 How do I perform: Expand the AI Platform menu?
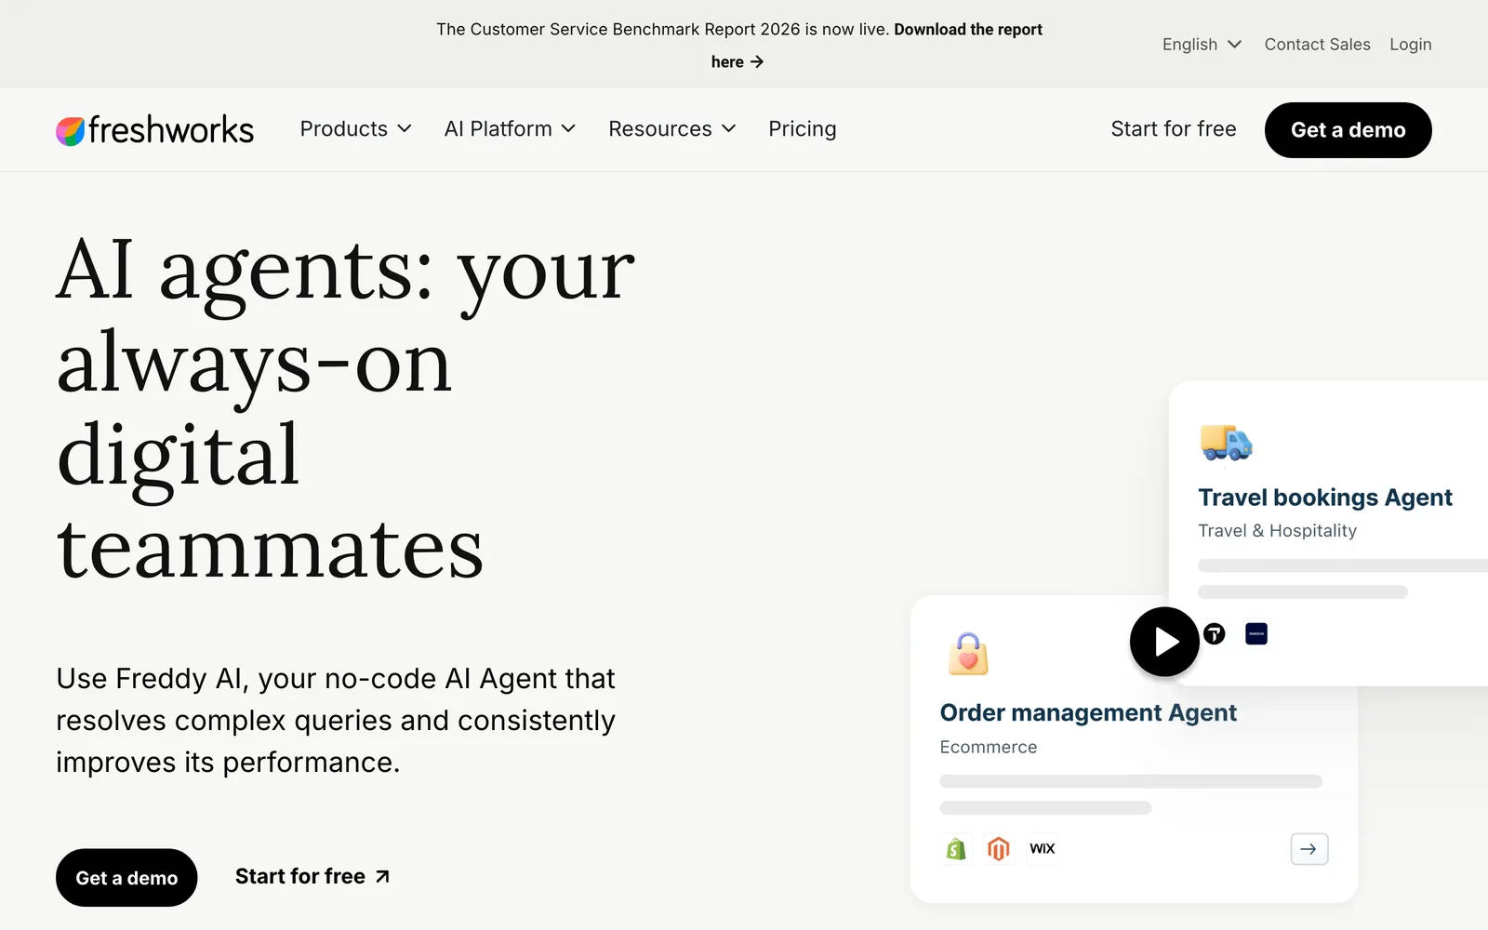pos(510,129)
